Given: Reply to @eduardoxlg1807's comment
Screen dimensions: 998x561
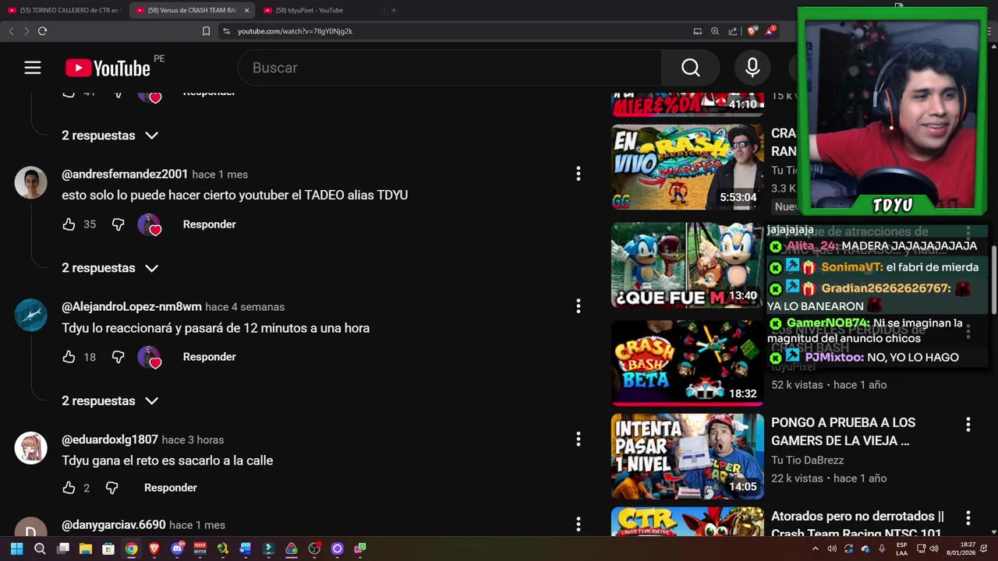Looking at the screenshot, I should tap(170, 488).
